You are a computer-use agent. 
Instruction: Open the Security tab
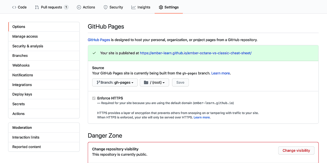[x=113, y=7]
